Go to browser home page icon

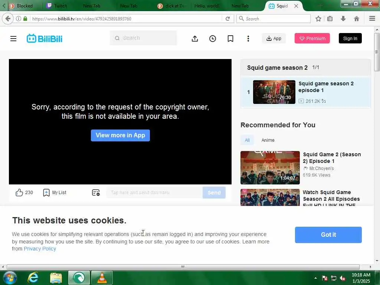point(357,19)
